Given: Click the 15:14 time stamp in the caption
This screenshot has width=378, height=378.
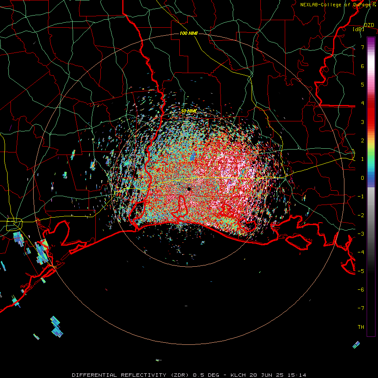Looking at the screenshot, I should click(297, 375).
